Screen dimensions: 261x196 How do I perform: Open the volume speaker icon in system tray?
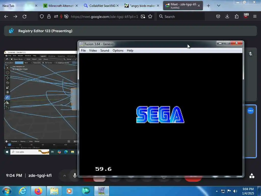click(x=235, y=191)
